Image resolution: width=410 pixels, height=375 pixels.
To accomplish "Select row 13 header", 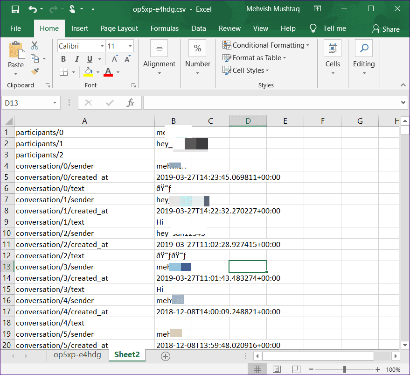I will [x=7, y=267].
